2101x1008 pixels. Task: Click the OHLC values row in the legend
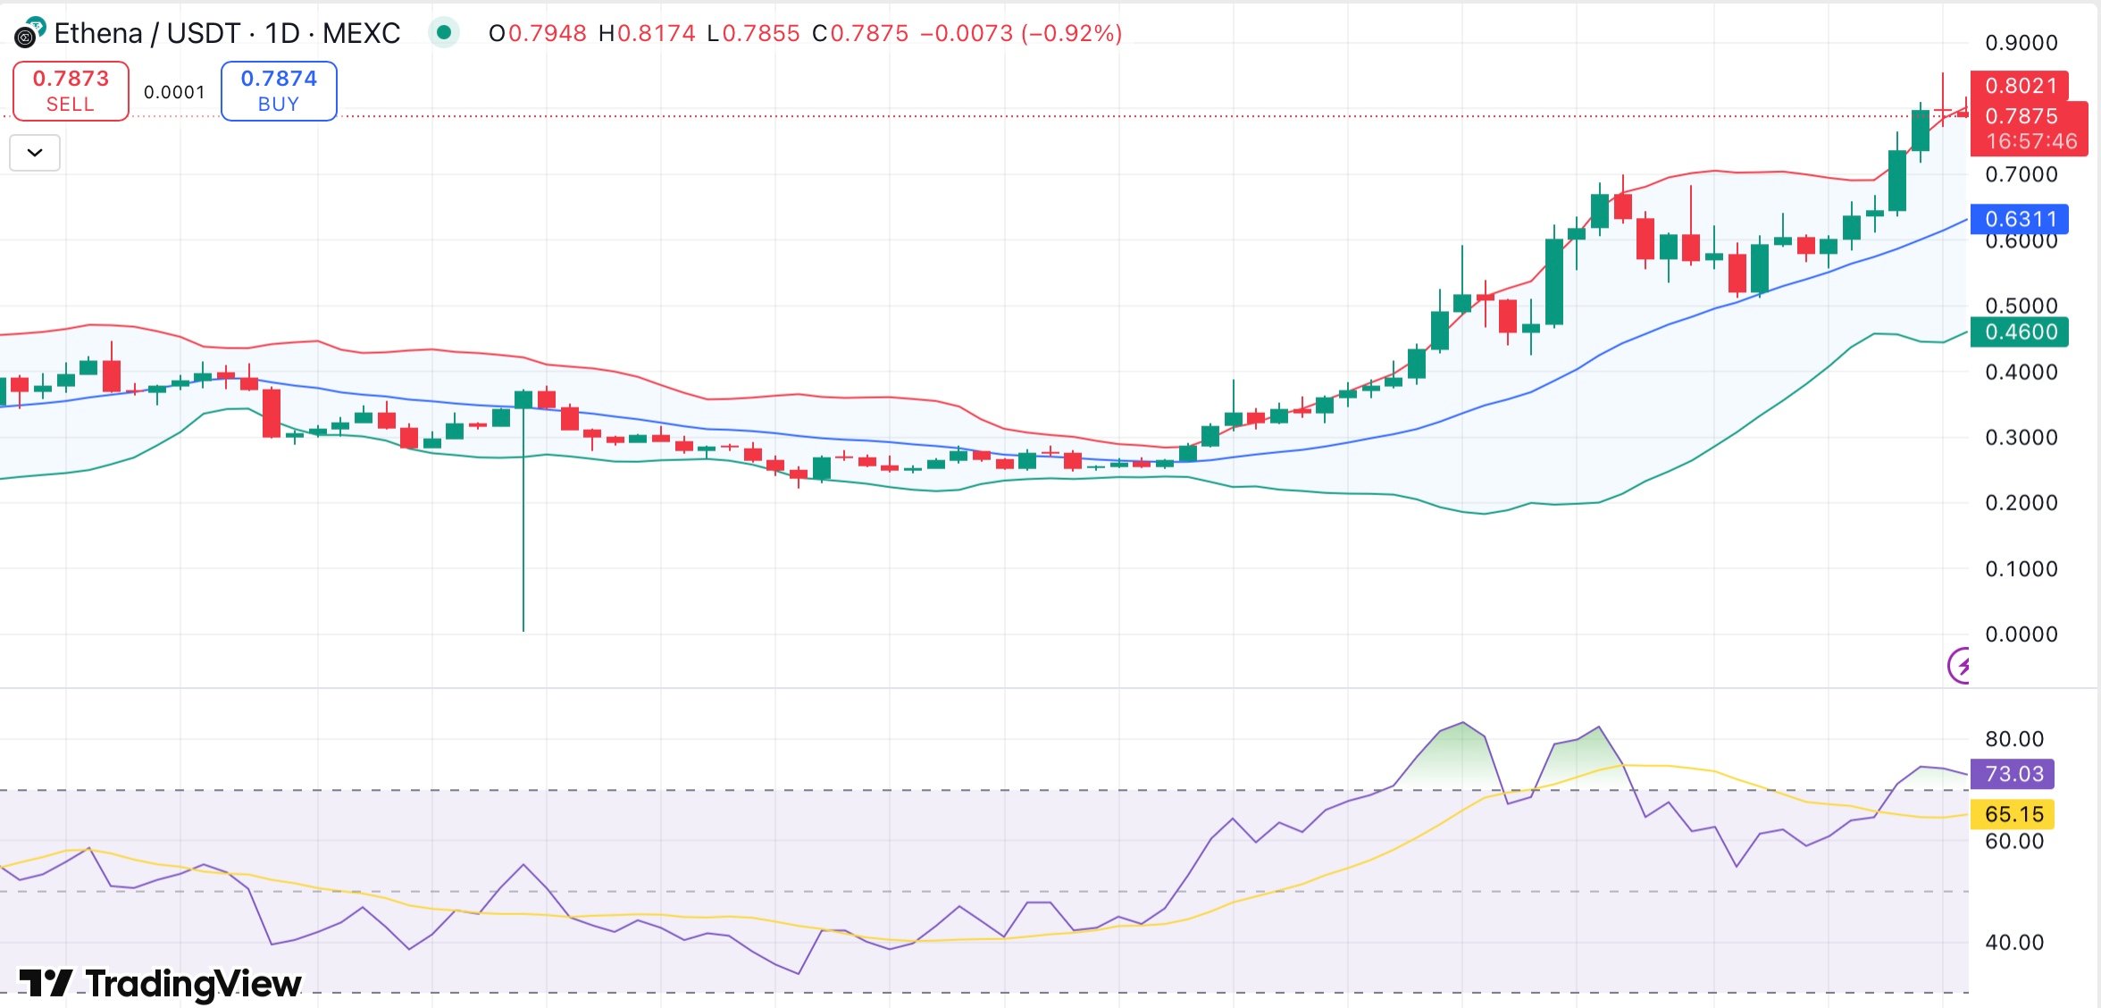click(x=804, y=33)
